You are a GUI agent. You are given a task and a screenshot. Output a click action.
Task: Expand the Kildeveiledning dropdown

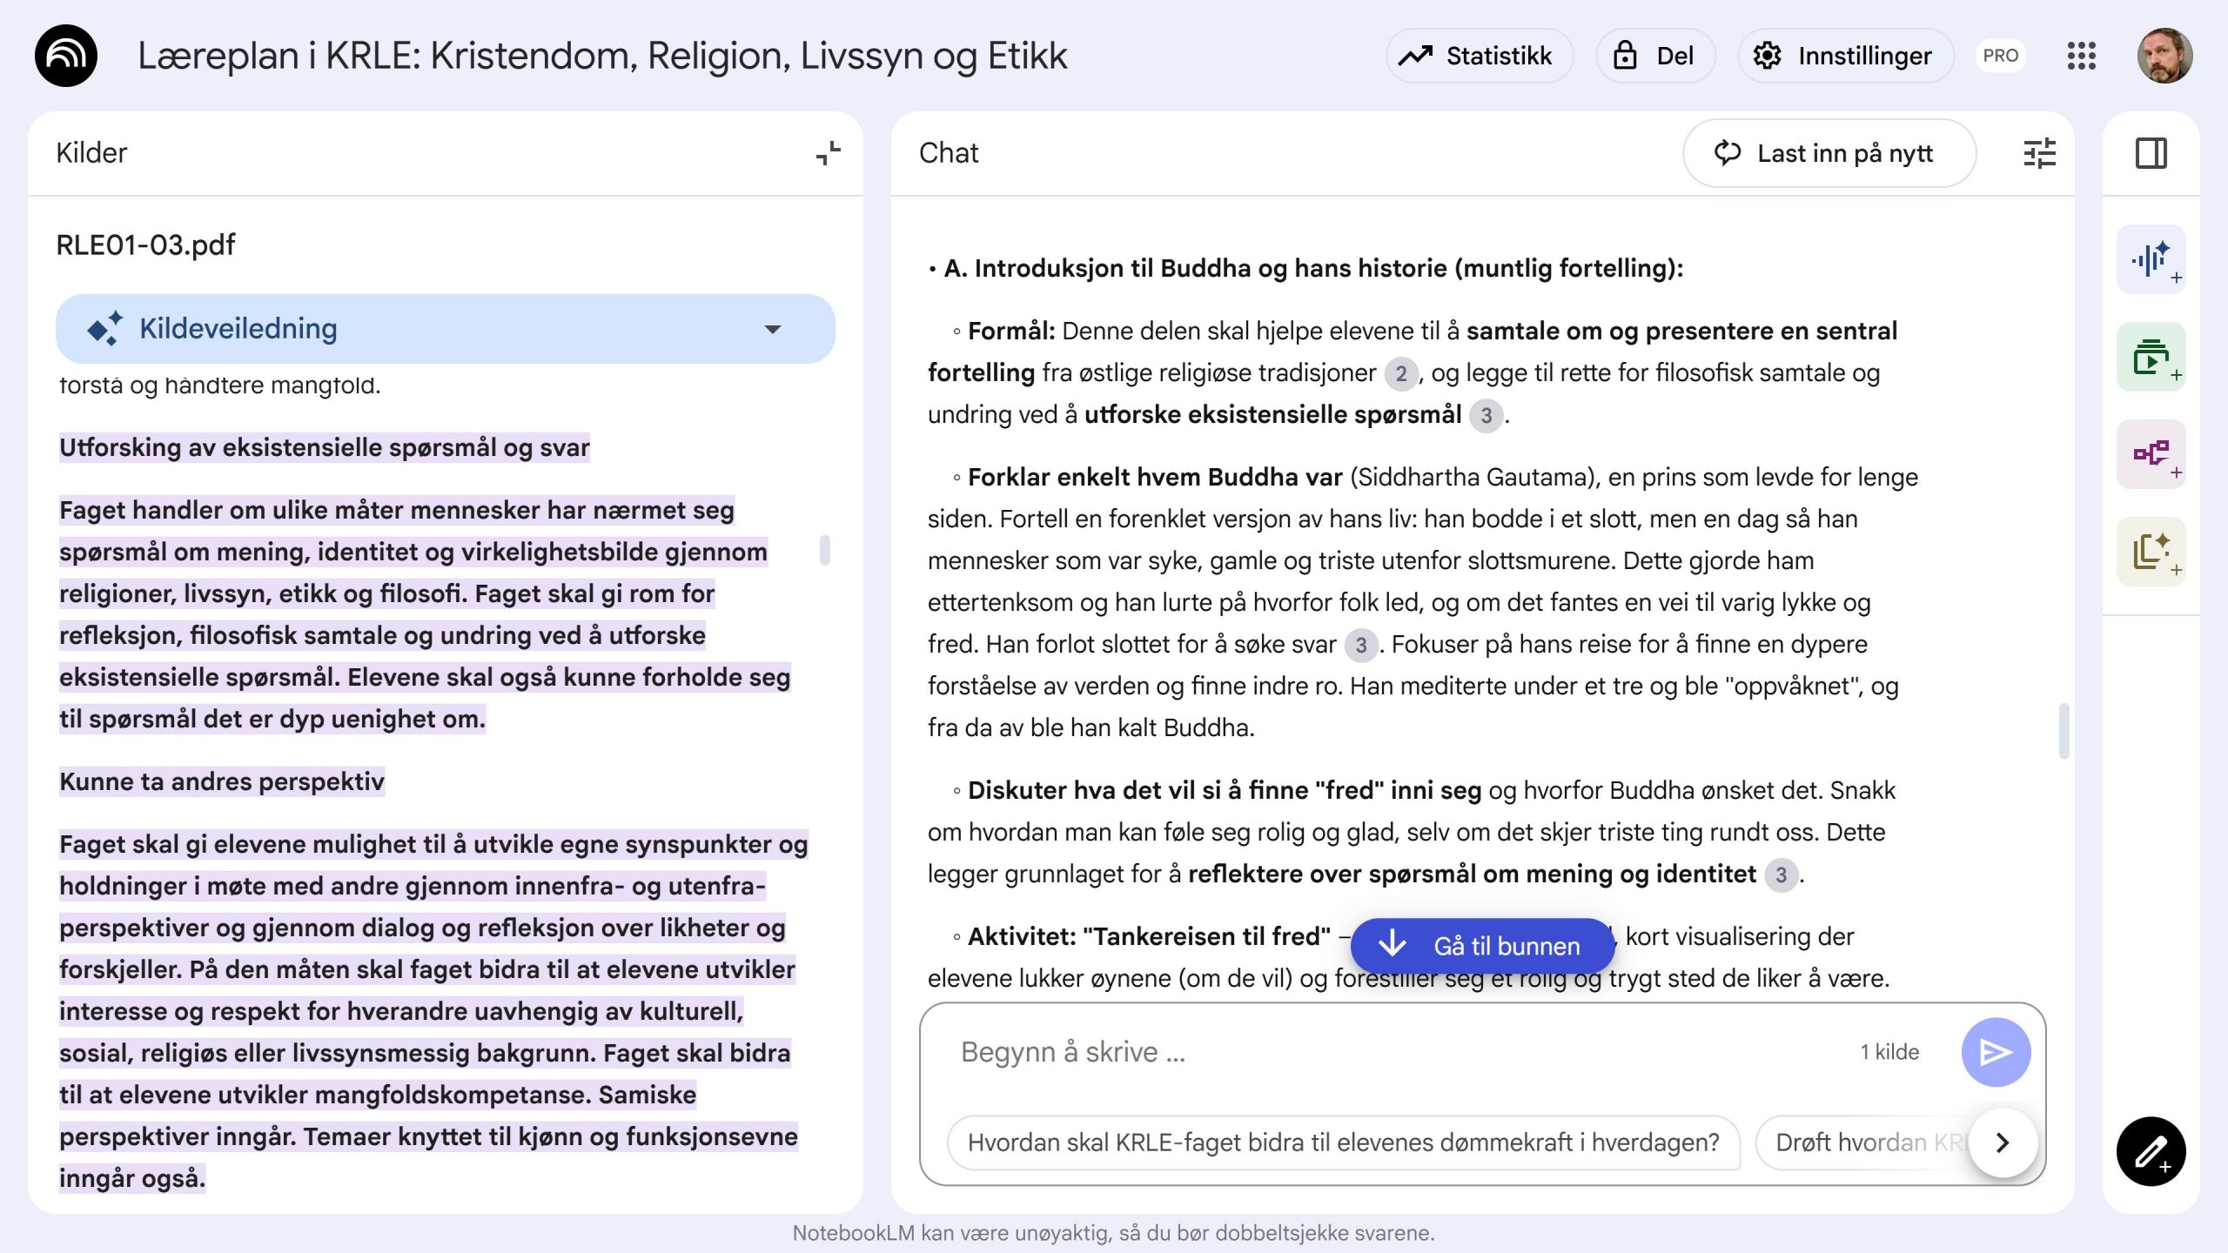tap(445, 329)
